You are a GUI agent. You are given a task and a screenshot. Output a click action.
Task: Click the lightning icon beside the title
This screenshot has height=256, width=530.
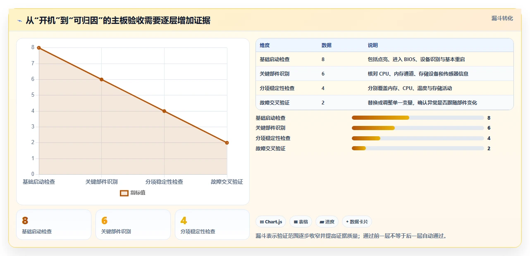19,21
